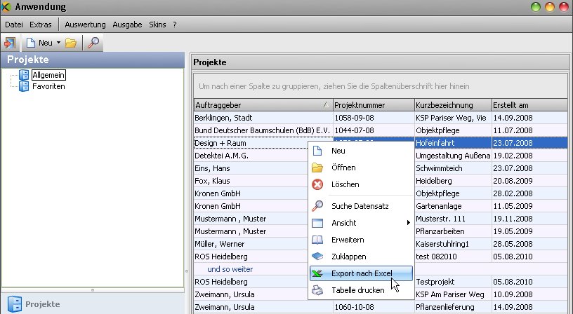573x314 pixels.
Task: Click the und so weiter entry
Action: (230, 269)
